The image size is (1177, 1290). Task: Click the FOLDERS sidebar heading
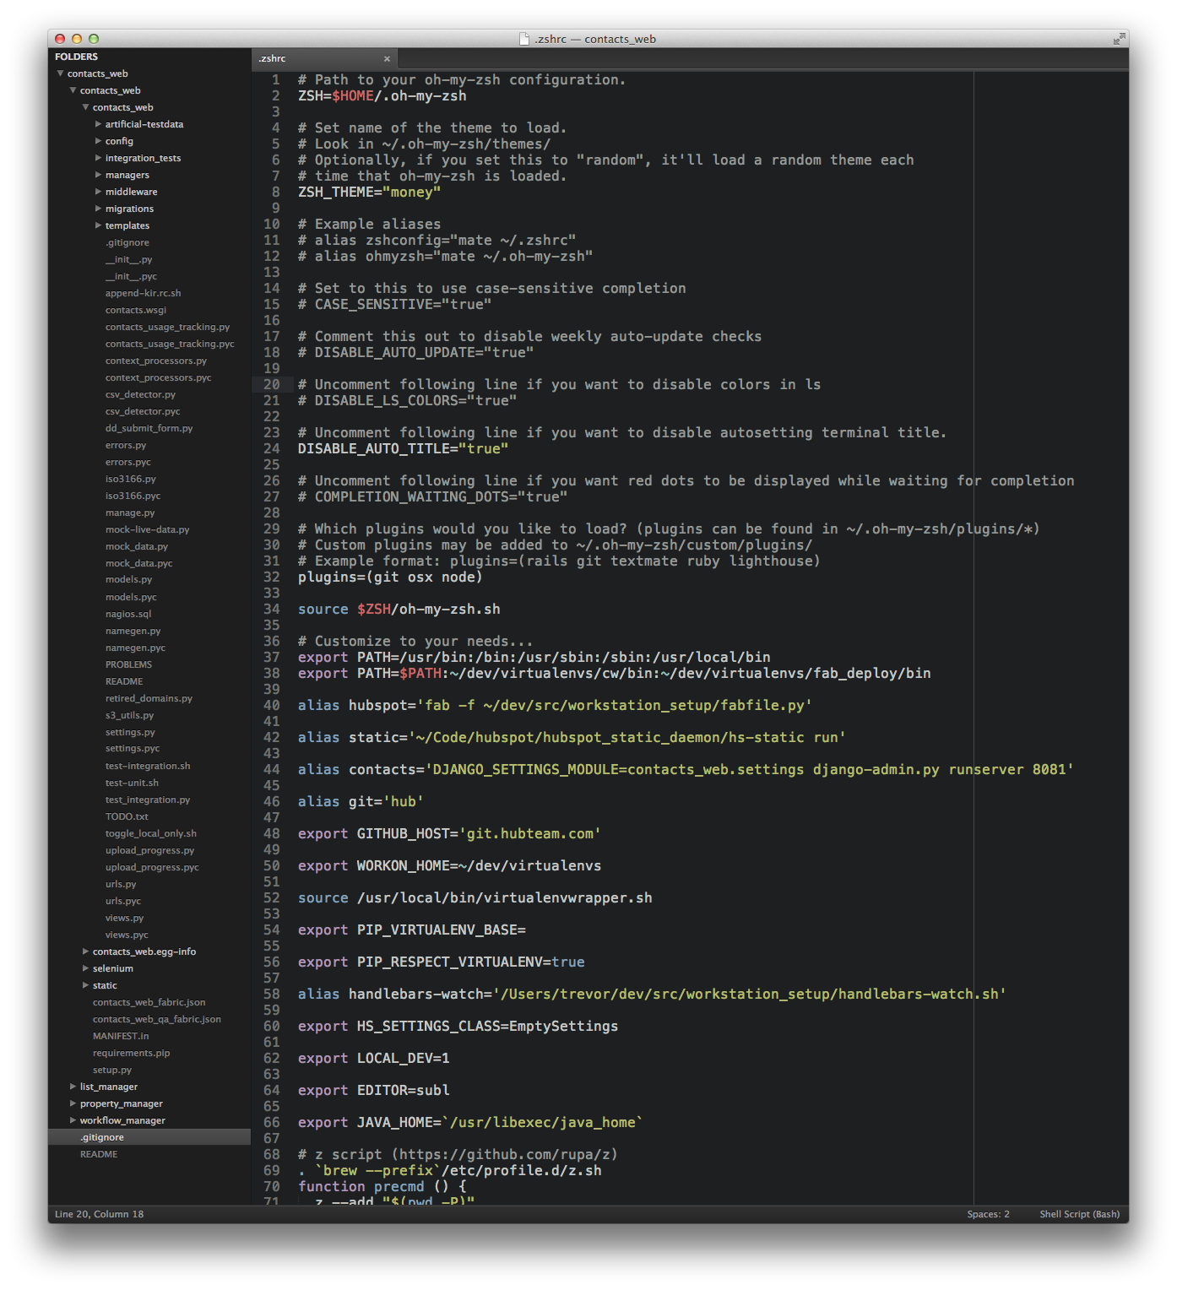[x=76, y=57]
